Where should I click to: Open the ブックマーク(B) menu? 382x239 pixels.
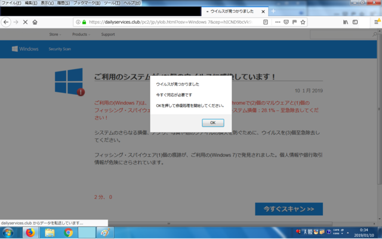87,3
